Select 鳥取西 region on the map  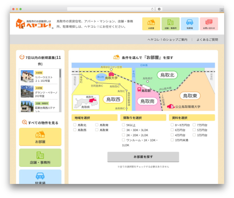click(113, 99)
